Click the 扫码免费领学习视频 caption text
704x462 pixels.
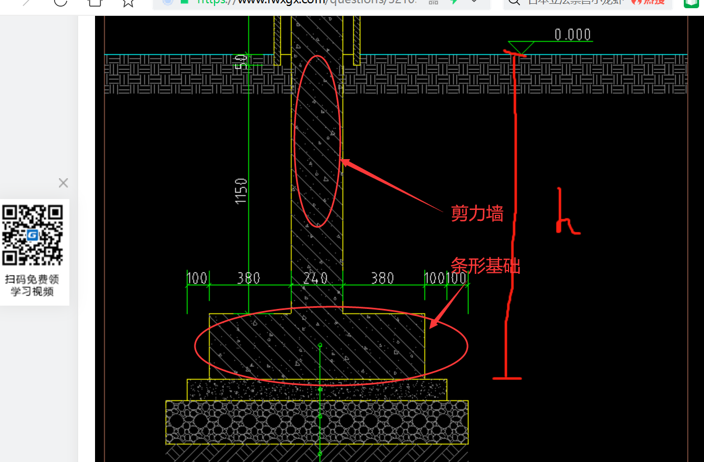(33, 285)
